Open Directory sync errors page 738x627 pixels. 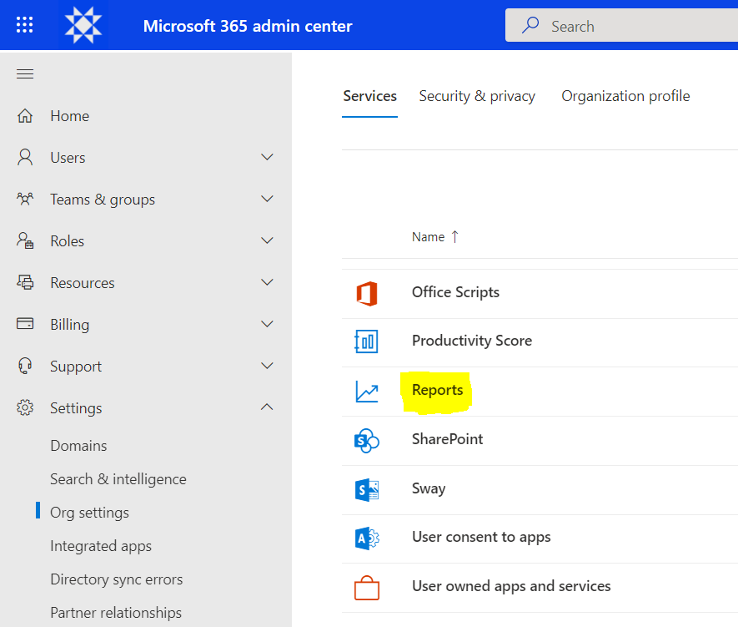[116, 579]
